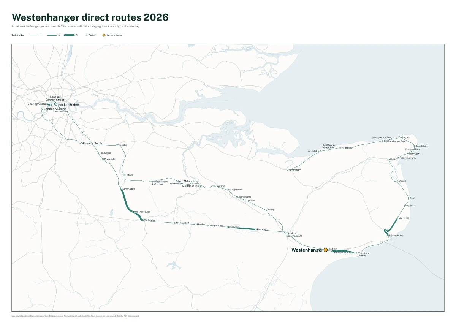The image size is (456, 326).
Task: Select the Paddock Wood station label
Action: pyautogui.click(x=181, y=223)
